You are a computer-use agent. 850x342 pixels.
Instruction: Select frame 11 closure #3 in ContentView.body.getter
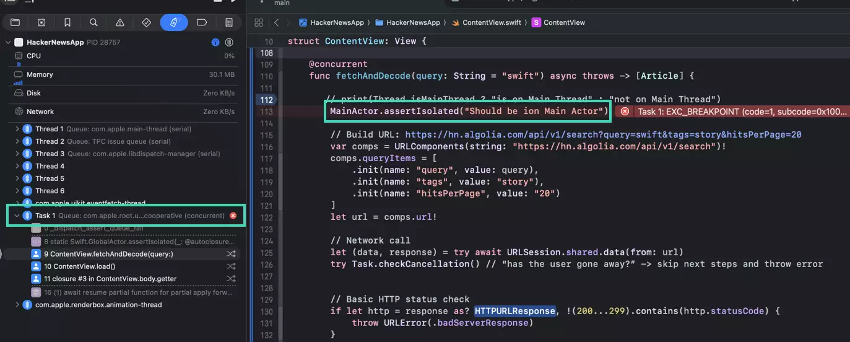coord(124,279)
